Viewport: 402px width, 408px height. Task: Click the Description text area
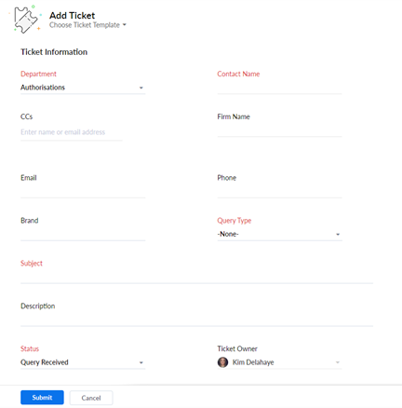click(x=196, y=320)
